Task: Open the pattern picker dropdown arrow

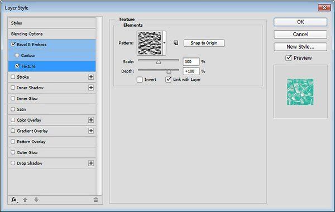Action: (164, 43)
